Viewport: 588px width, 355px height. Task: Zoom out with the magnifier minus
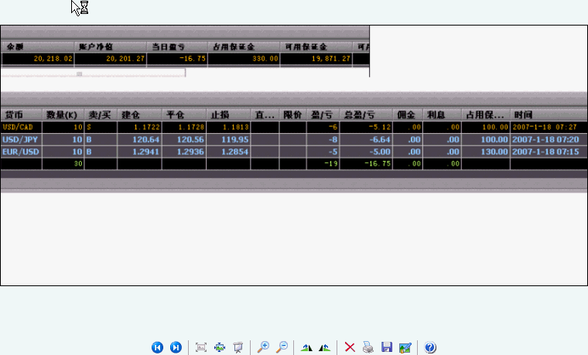coord(282,347)
